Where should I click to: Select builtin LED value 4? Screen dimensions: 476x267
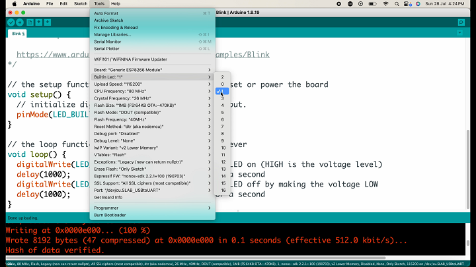[222, 105]
